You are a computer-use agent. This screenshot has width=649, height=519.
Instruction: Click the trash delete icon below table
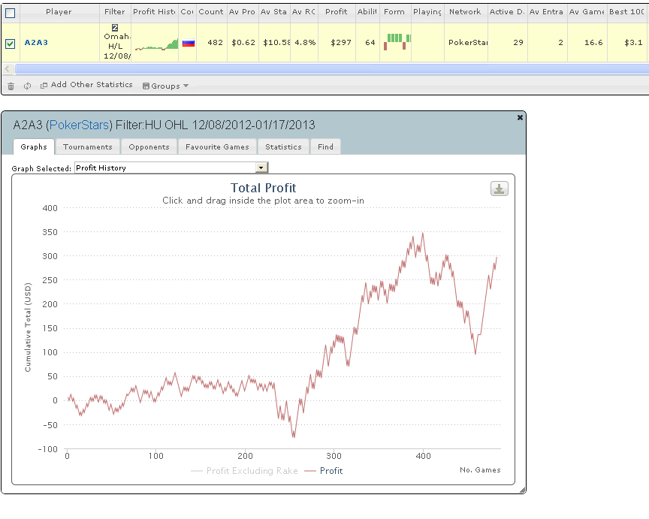[11, 86]
